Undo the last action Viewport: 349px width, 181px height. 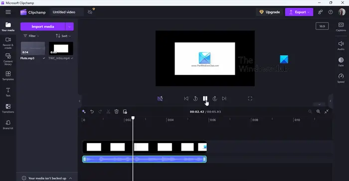click(92, 111)
